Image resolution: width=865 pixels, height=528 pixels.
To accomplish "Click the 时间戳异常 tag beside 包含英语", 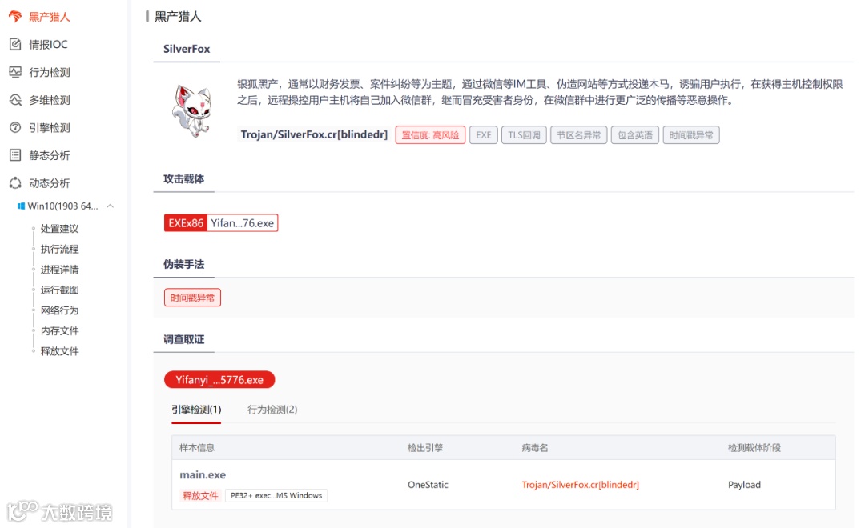I will point(691,135).
